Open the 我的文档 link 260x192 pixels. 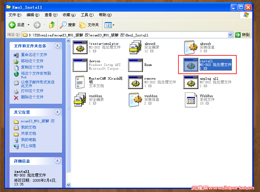pos(28,127)
